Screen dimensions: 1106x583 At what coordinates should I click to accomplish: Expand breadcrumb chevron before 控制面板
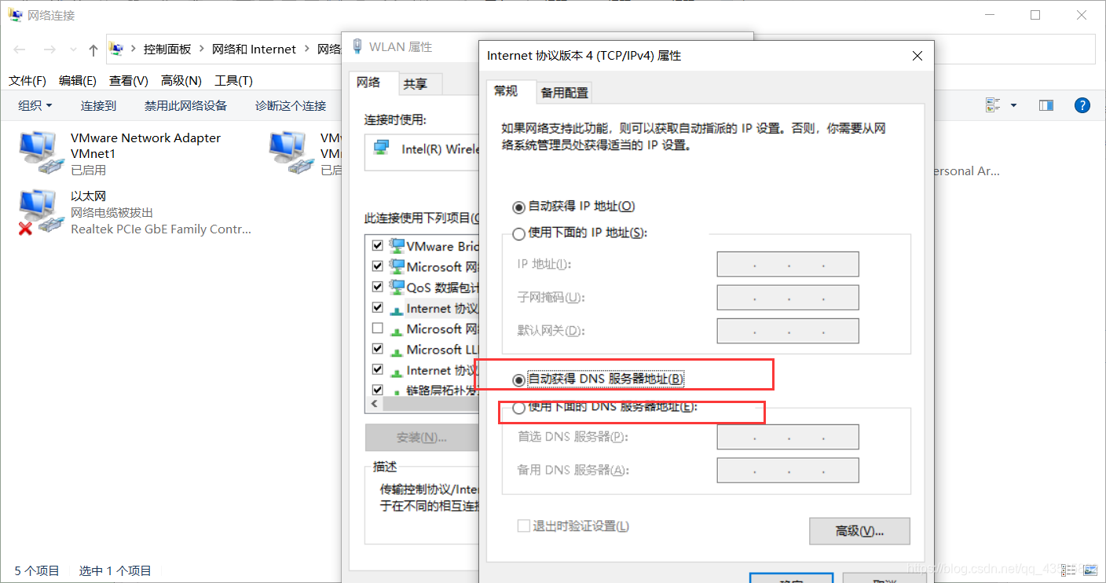pos(133,49)
